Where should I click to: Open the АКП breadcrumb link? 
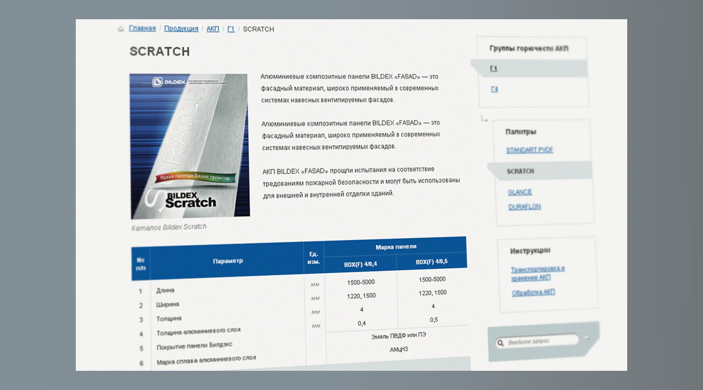(213, 29)
